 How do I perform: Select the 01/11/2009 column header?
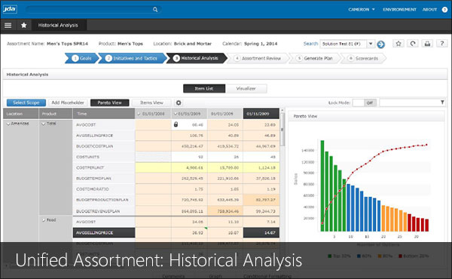(261, 114)
